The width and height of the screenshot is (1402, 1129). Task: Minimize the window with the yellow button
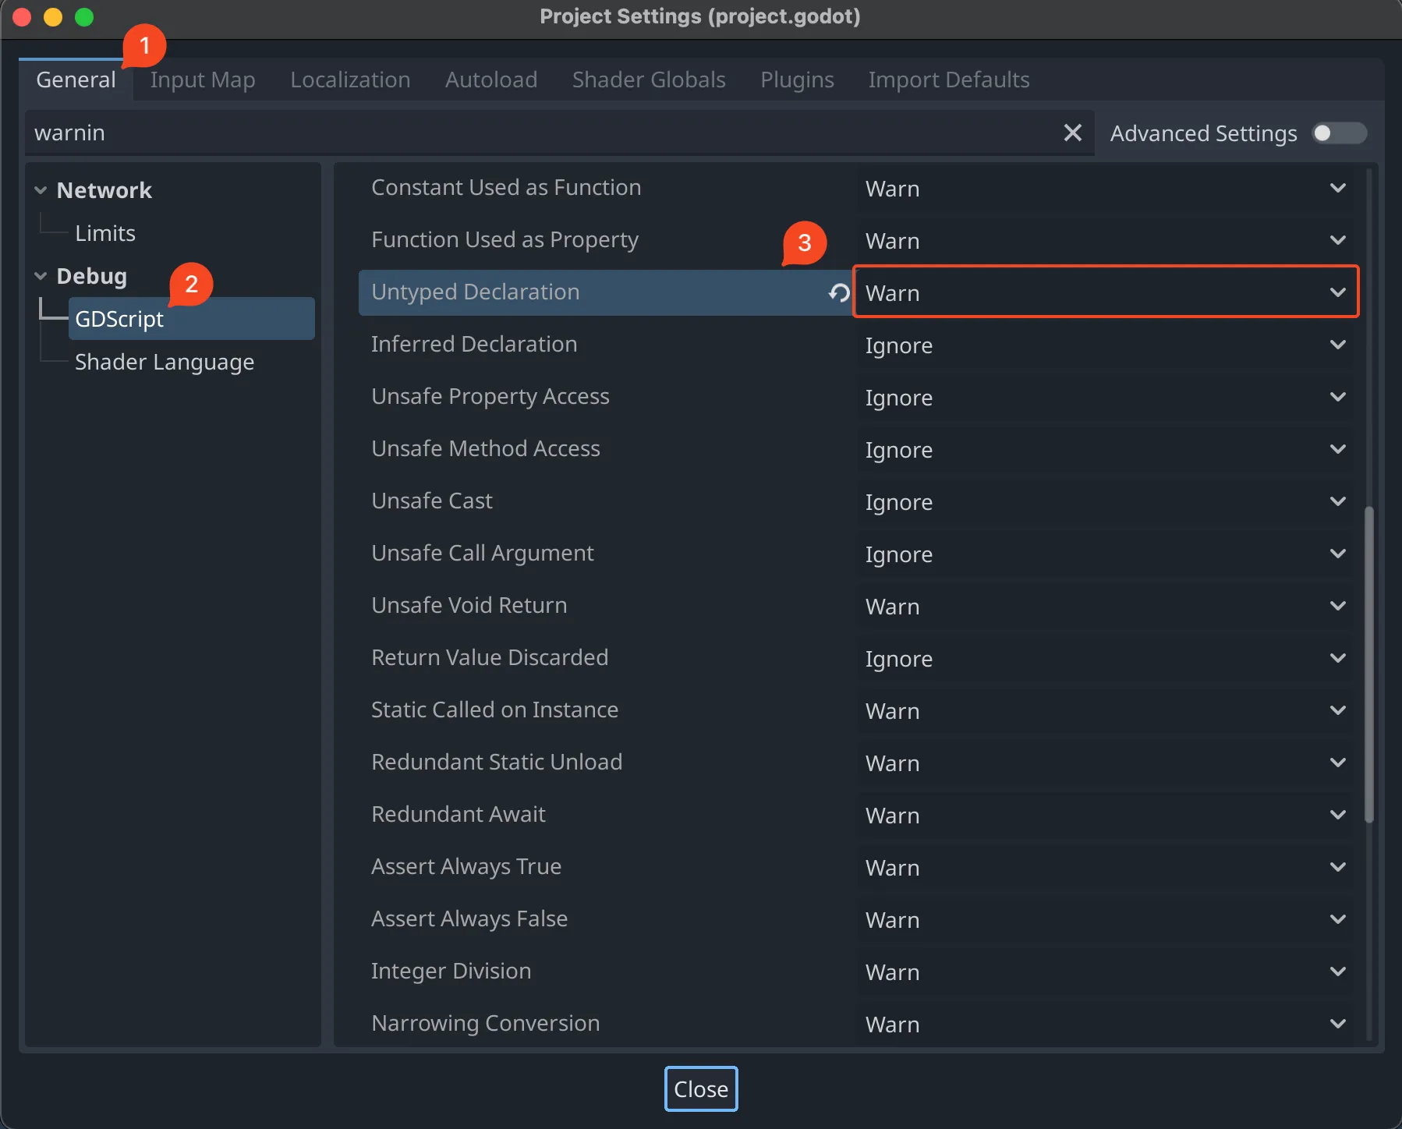click(53, 17)
